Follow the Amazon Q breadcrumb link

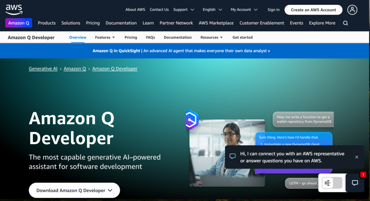(x=75, y=69)
